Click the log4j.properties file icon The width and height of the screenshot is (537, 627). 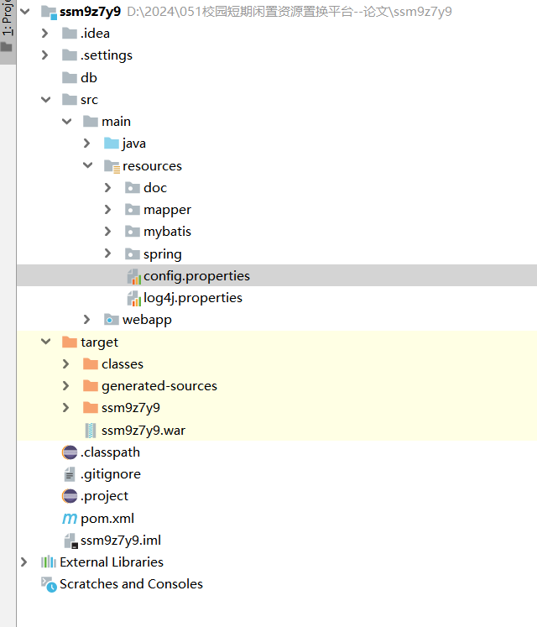pos(133,298)
